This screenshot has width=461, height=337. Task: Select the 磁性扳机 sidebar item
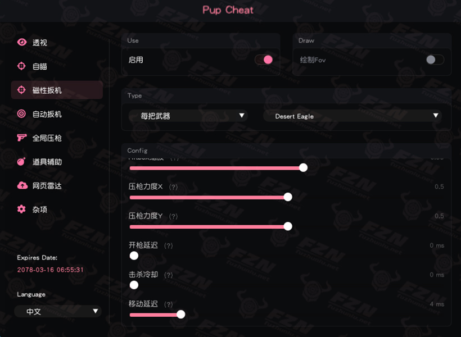click(57, 90)
